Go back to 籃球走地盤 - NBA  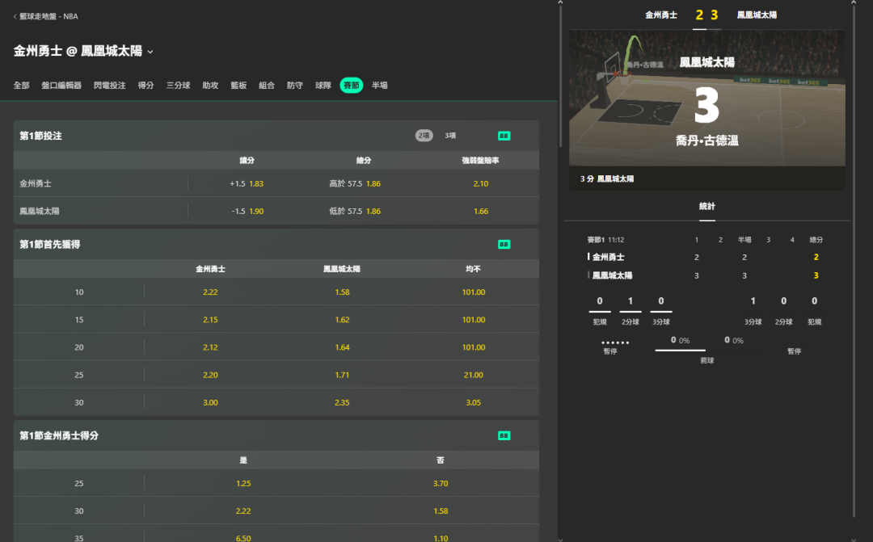(x=45, y=16)
